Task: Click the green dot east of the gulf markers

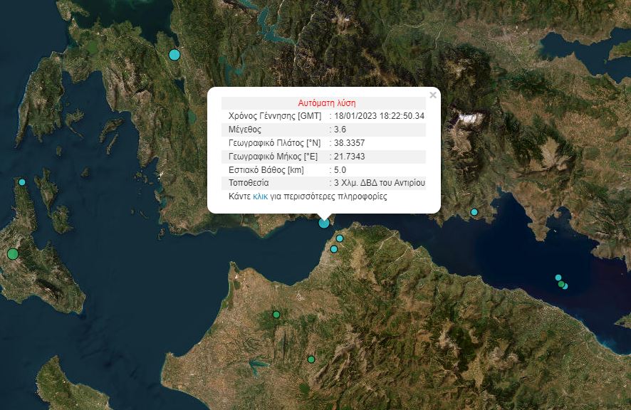Action: 560,284
